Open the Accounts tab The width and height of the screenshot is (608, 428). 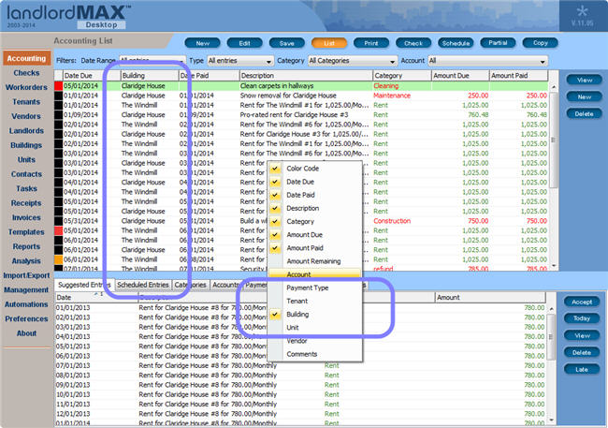[225, 285]
